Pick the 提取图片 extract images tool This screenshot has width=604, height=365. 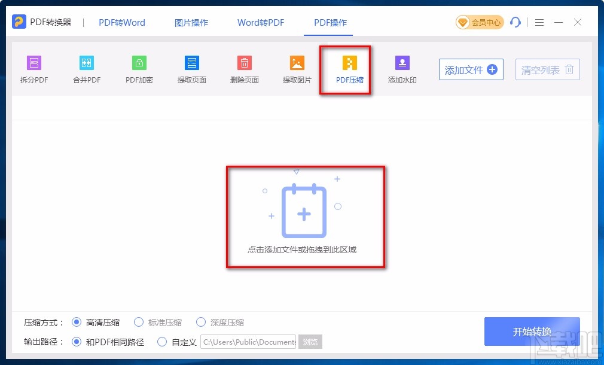[296, 69]
